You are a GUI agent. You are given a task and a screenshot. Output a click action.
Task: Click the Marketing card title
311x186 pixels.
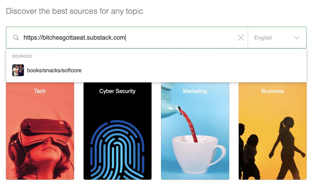195,91
